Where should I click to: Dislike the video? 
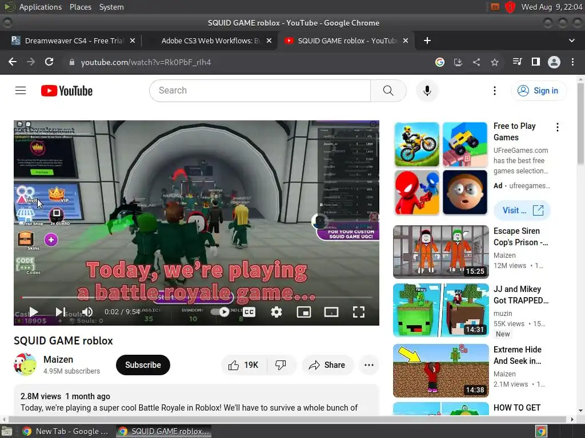pos(281,365)
